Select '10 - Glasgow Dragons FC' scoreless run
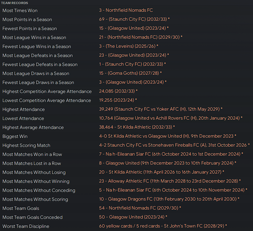Screen dimensions: 253x231 click(169, 199)
